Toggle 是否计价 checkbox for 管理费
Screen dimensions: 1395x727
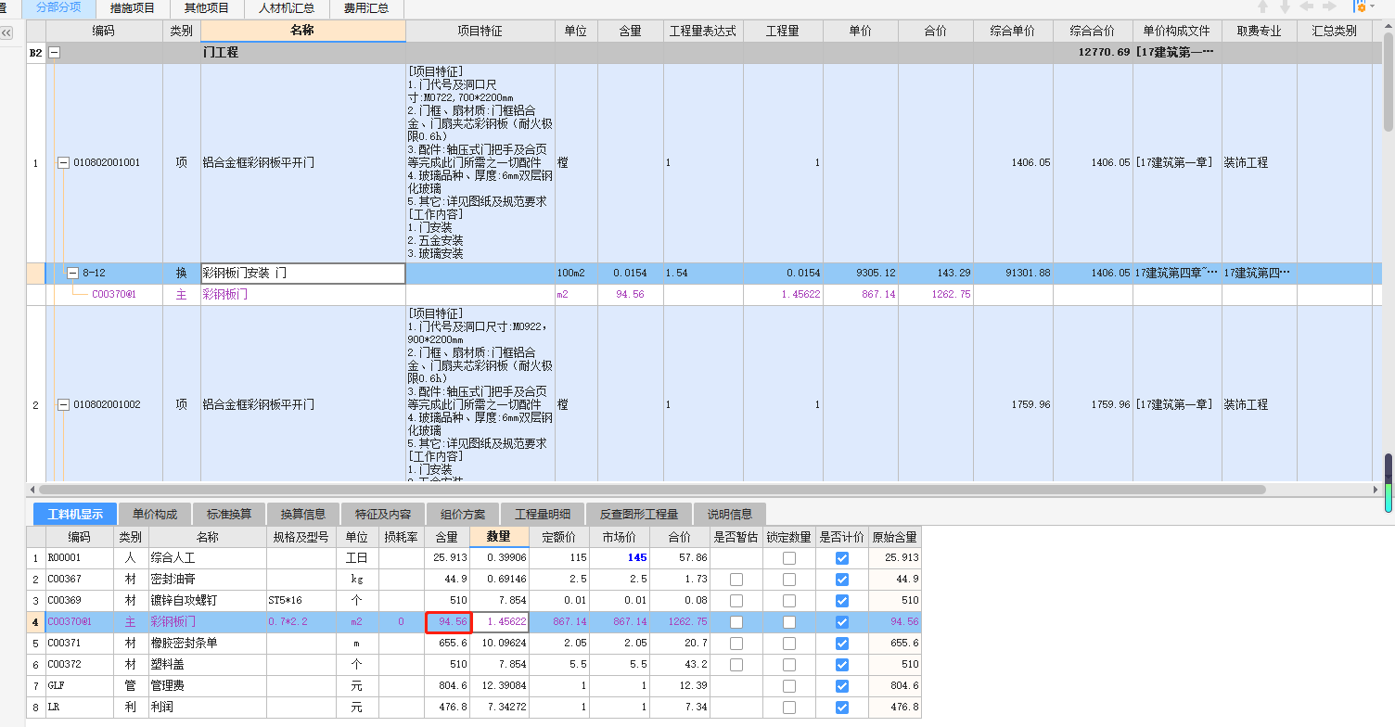841,686
